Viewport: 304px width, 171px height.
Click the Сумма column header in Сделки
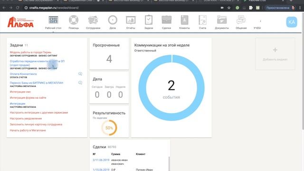[x=116, y=154]
